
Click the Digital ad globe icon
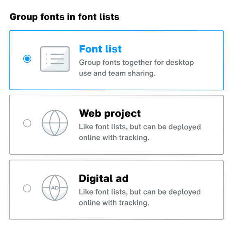tap(55, 188)
